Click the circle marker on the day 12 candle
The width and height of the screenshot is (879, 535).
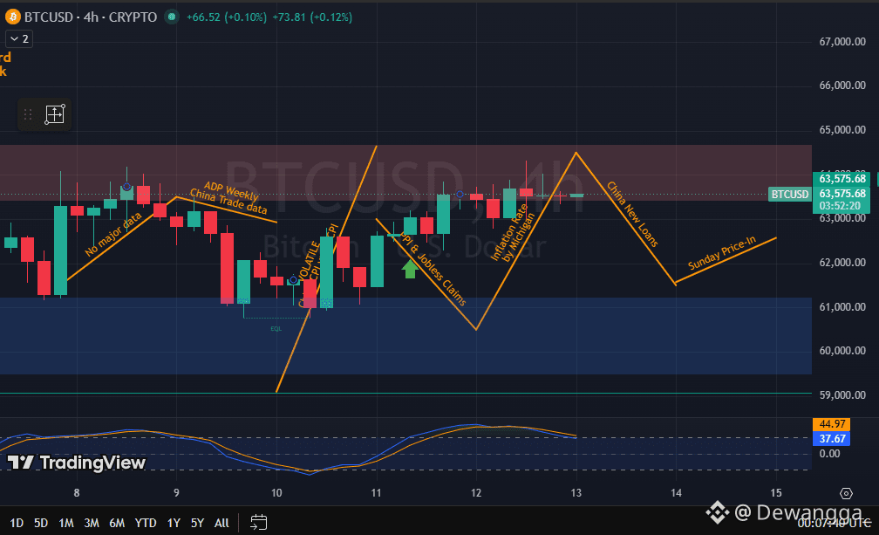coord(460,194)
